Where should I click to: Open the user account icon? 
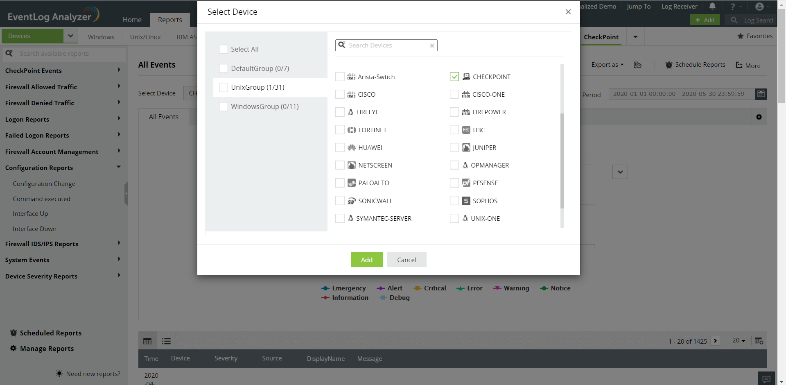tap(759, 7)
